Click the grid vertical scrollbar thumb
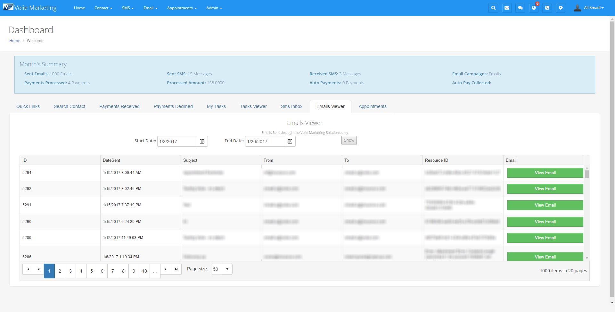 pyautogui.click(x=587, y=174)
